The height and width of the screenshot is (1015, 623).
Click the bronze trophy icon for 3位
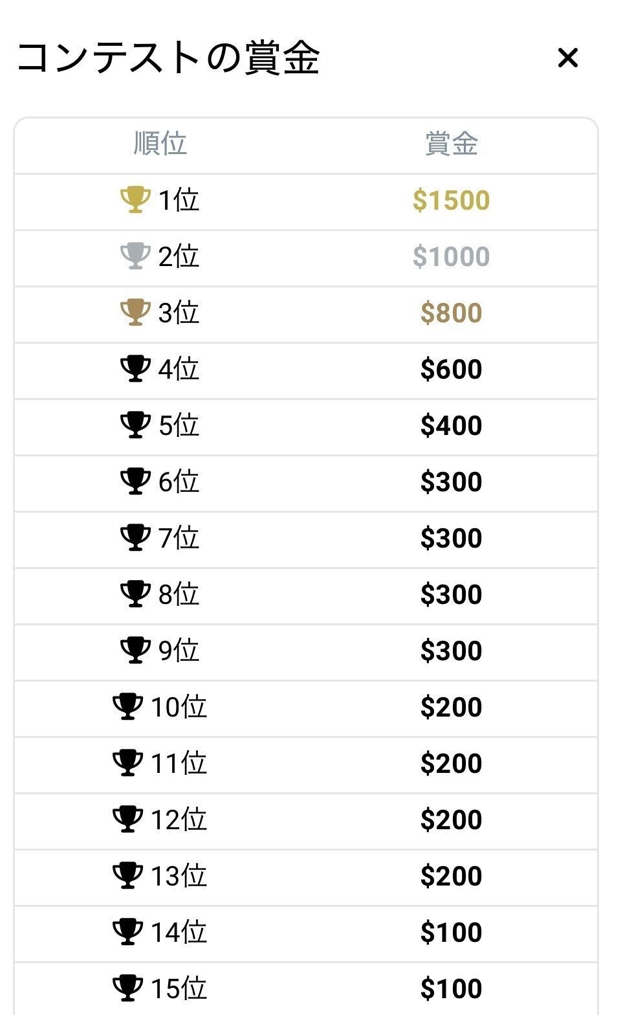135,313
